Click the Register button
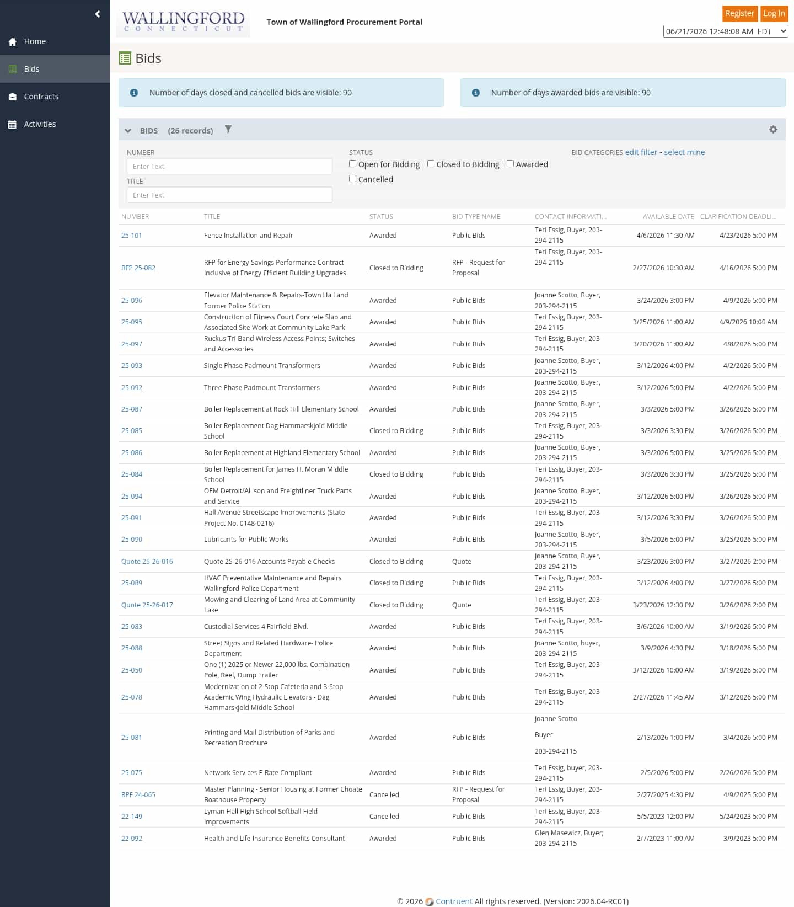Image resolution: width=794 pixels, height=907 pixels. pos(739,13)
